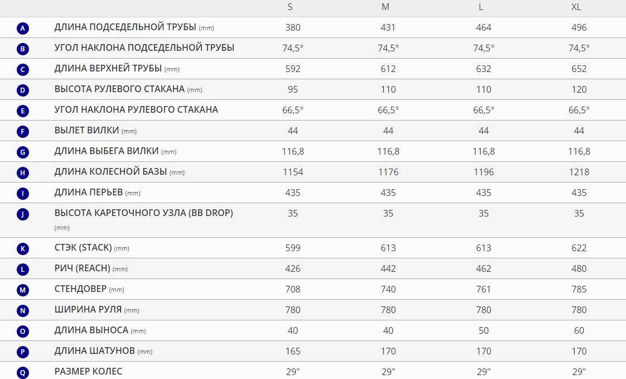Select the O icon for stem length
The height and width of the screenshot is (379, 626).
pyautogui.click(x=23, y=331)
